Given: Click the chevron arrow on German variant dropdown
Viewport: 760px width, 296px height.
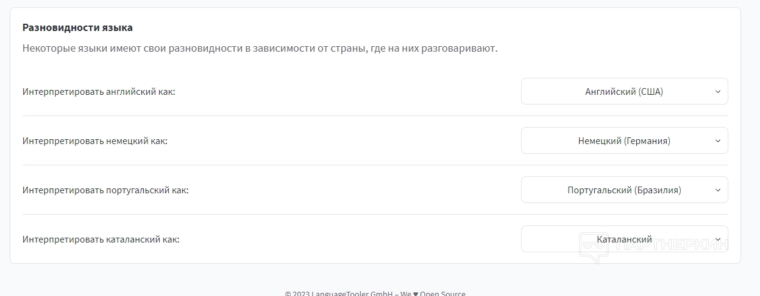Looking at the screenshot, I should pos(717,141).
